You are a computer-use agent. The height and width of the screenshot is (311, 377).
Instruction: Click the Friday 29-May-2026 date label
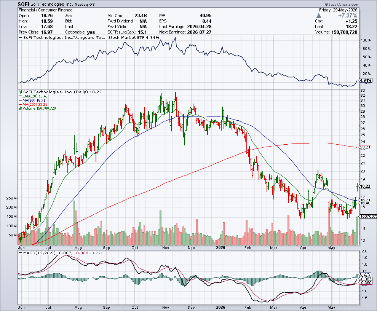coord(338,10)
